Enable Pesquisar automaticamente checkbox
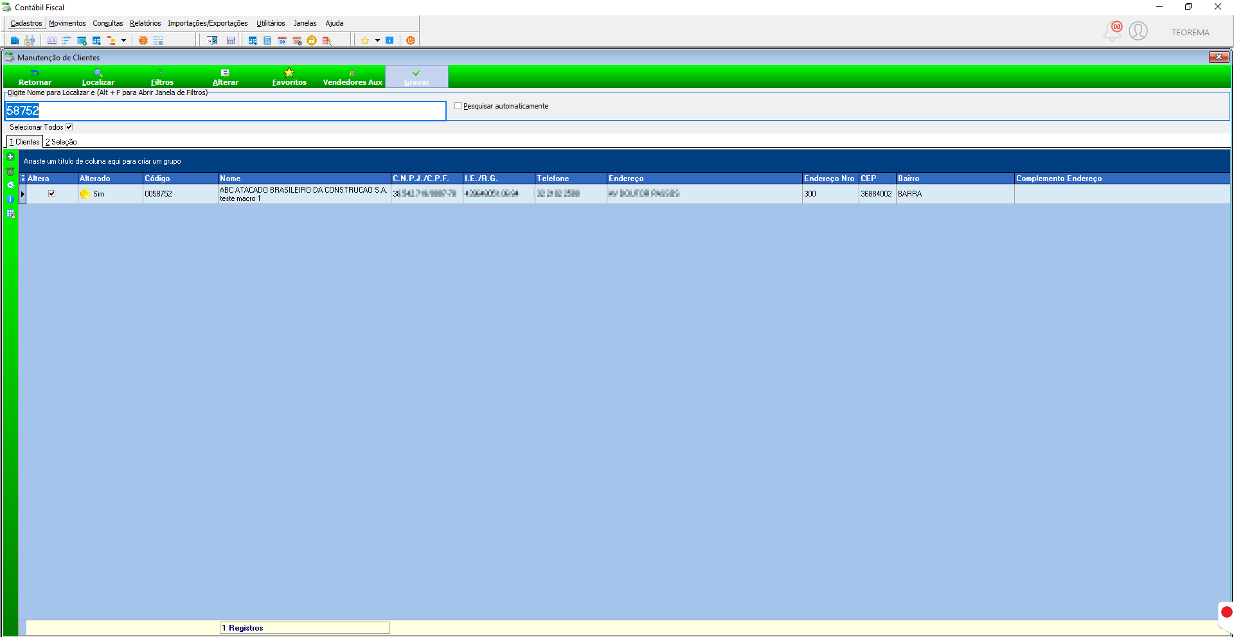This screenshot has height=637, width=1234. [x=458, y=106]
